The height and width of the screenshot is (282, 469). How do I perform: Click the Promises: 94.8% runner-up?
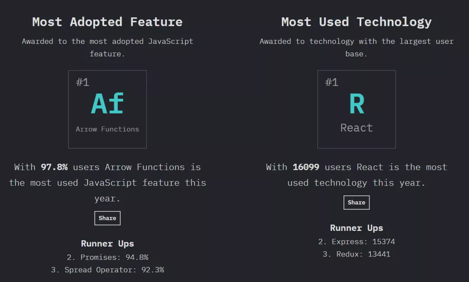[107, 257]
